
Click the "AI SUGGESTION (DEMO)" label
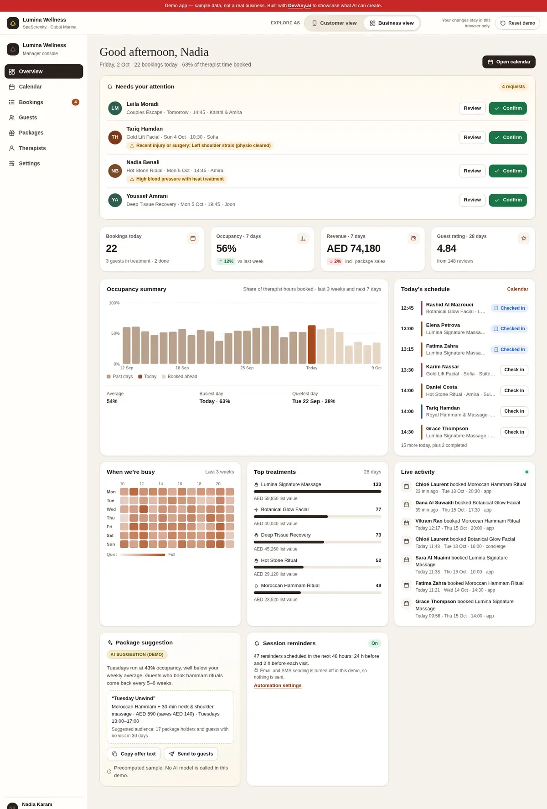(x=137, y=654)
